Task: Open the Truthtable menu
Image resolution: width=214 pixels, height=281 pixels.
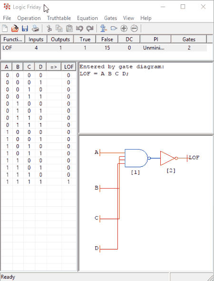Action: point(59,18)
